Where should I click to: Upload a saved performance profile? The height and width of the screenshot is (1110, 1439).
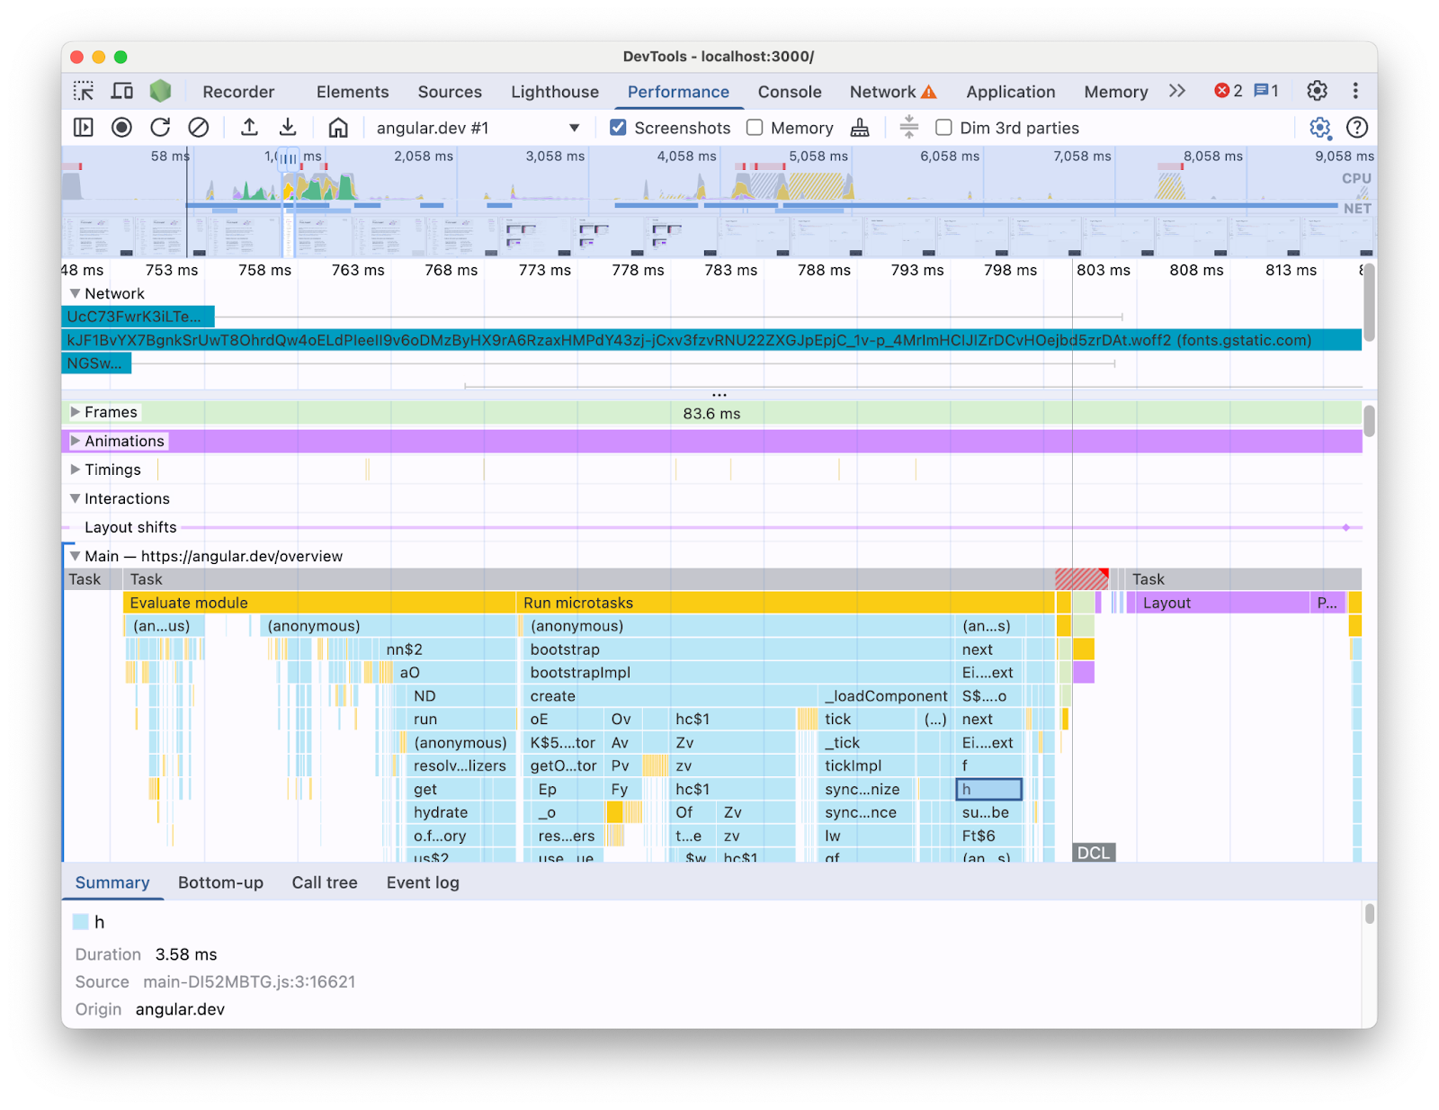pyautogui.click(x=249, y=128)
